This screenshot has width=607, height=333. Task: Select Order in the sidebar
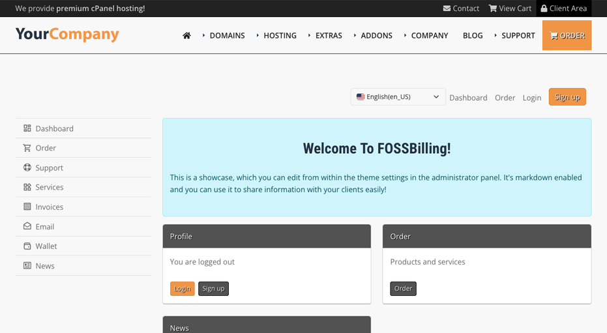point(83,148)
